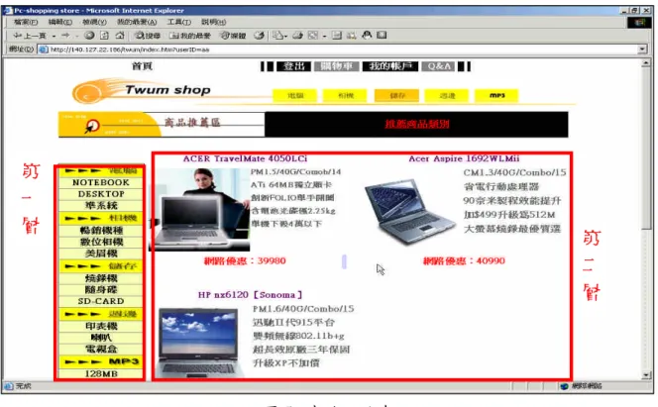The width and height of the screenshot is (658, 407).
Task: Click ACER TravelMate 4050LCi product title
Action: (x=245, y=158)
